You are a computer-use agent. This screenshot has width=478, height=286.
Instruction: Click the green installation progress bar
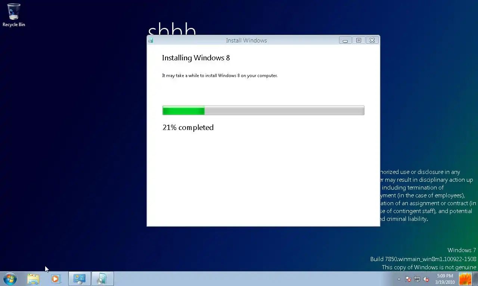pos(263,110)
